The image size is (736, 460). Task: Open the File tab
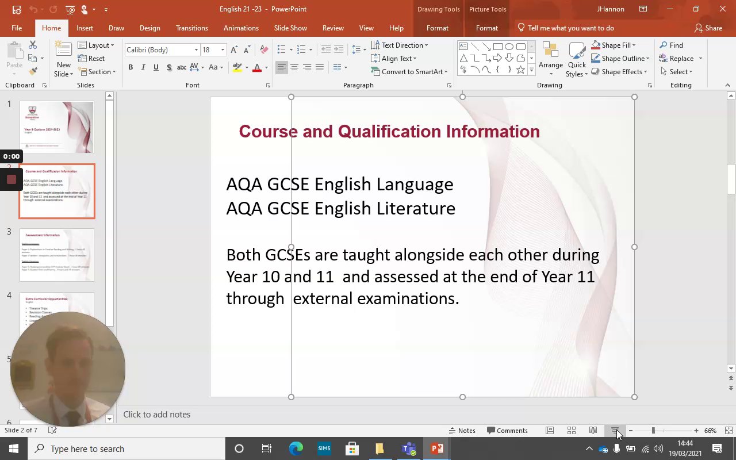(17, 28)
